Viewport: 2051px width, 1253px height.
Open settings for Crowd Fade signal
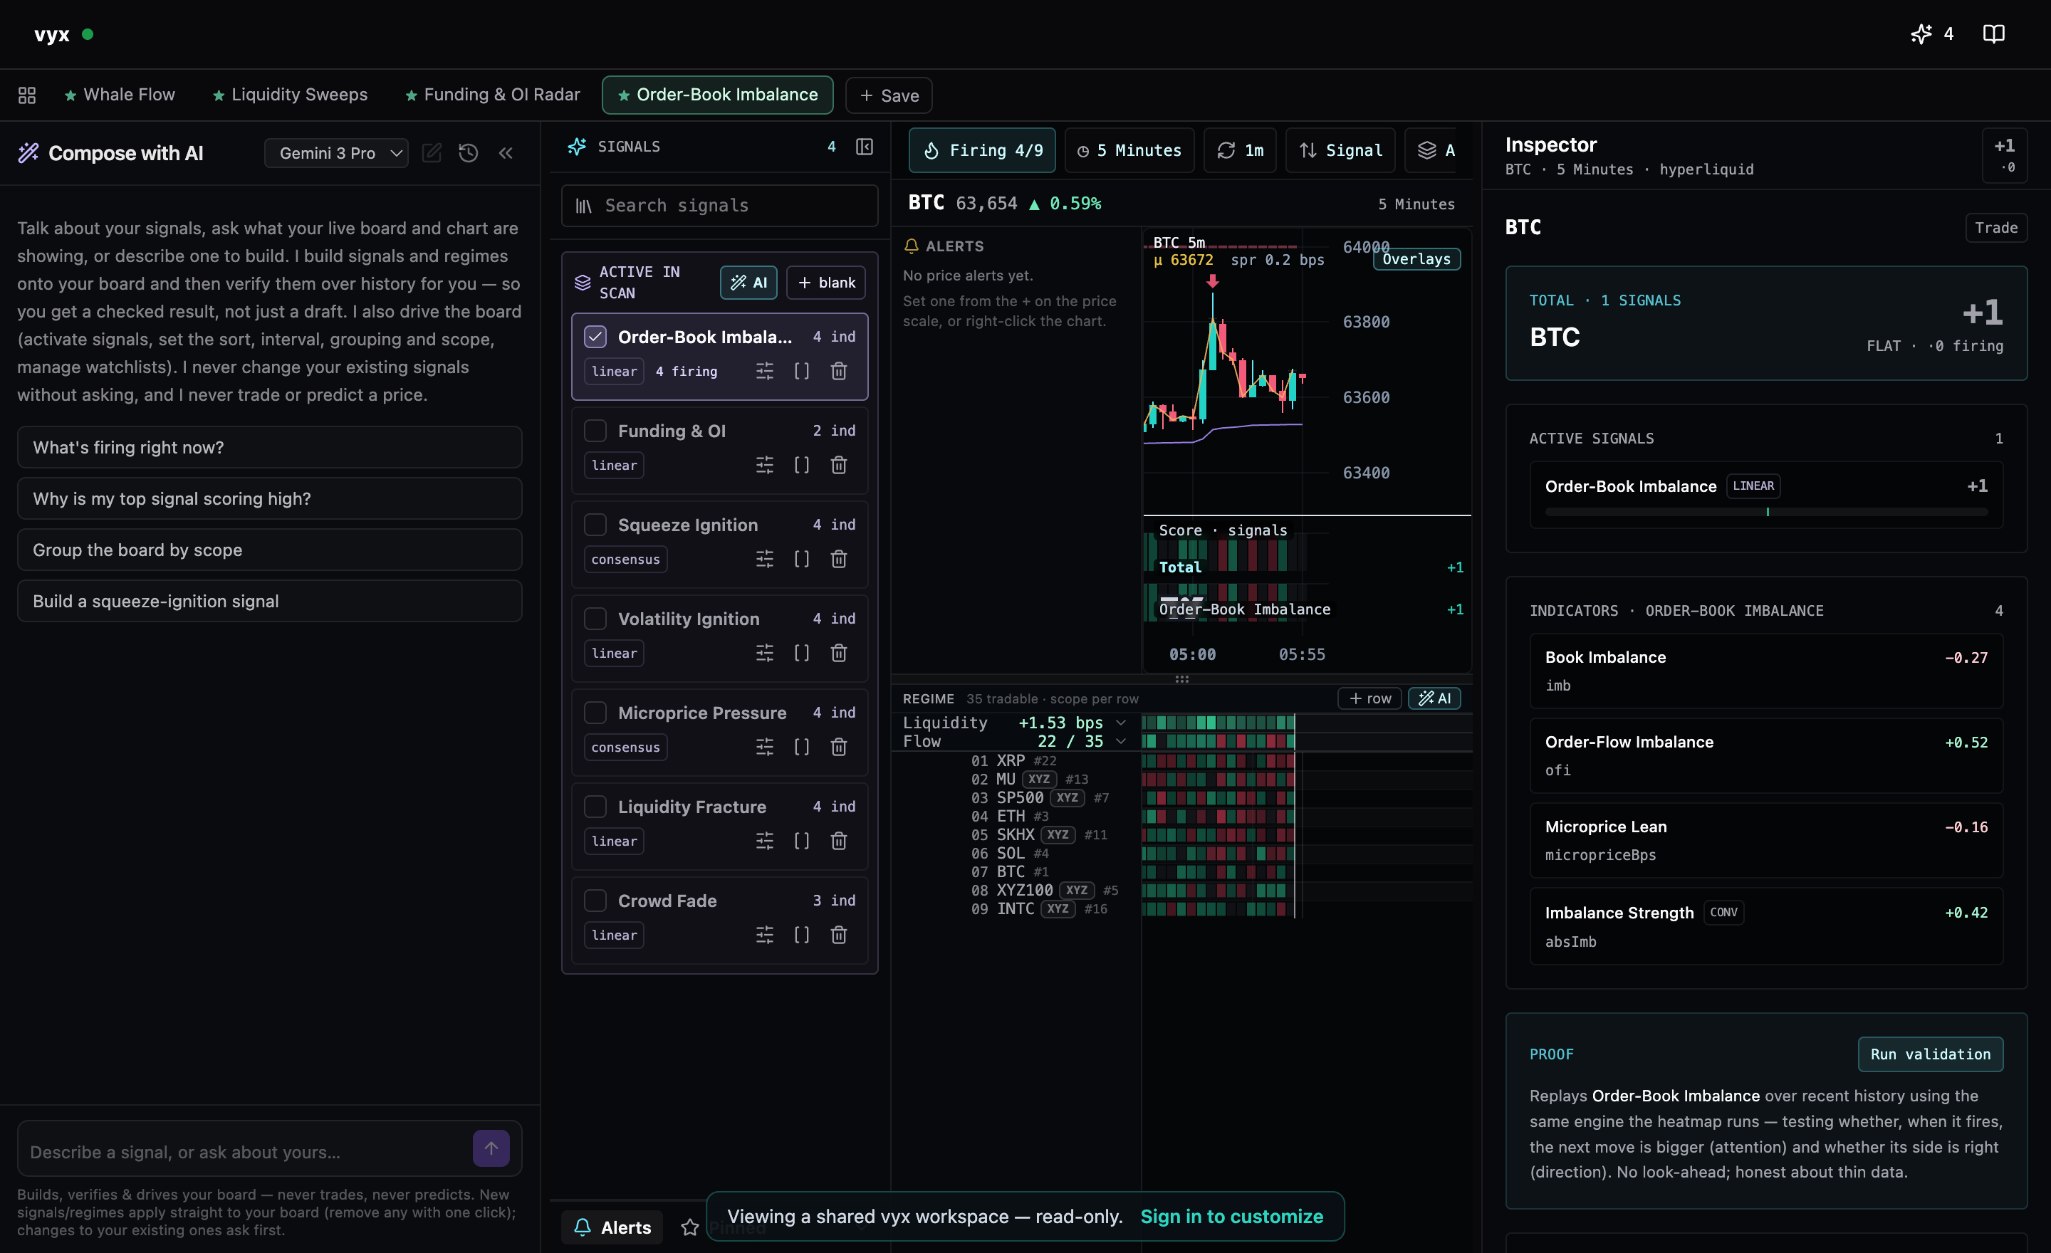click(x=765, y=935)
